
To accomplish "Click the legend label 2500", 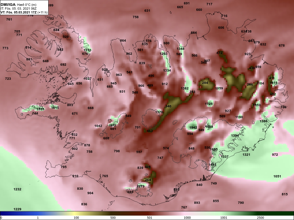I will pyautogui.click(x=260, y=218).
